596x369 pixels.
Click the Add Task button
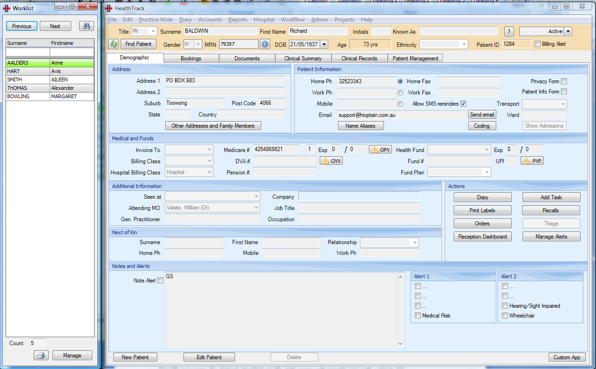coord(551,197)
